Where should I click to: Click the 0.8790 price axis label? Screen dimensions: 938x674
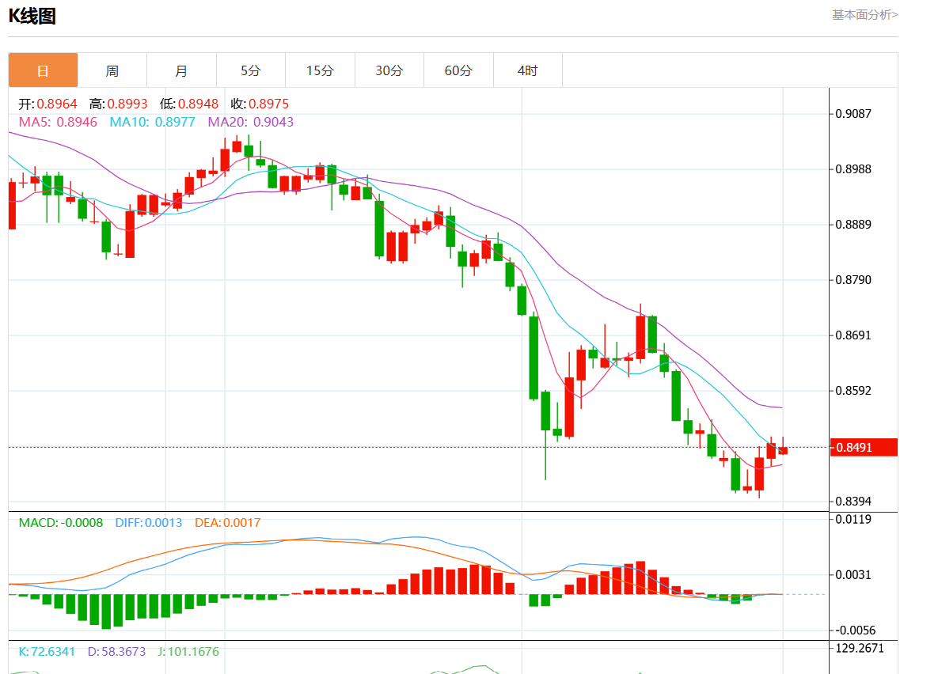click(x=853, y=280)
